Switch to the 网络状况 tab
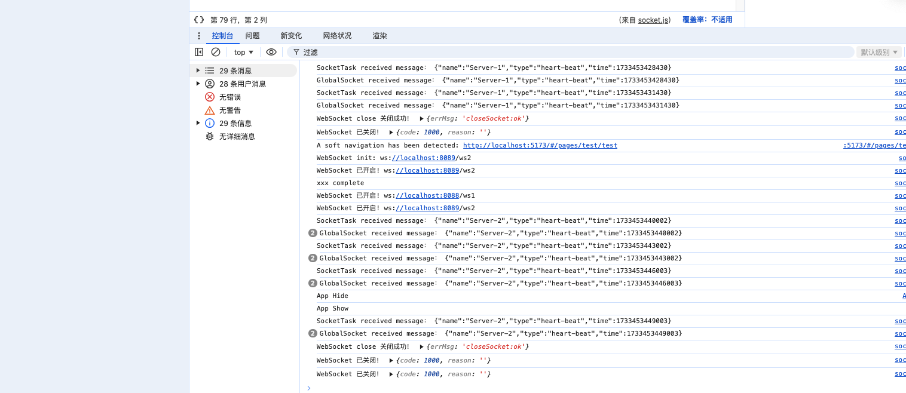Image resolution: width=906 pixels, height=393 pixels. point(337,36)
